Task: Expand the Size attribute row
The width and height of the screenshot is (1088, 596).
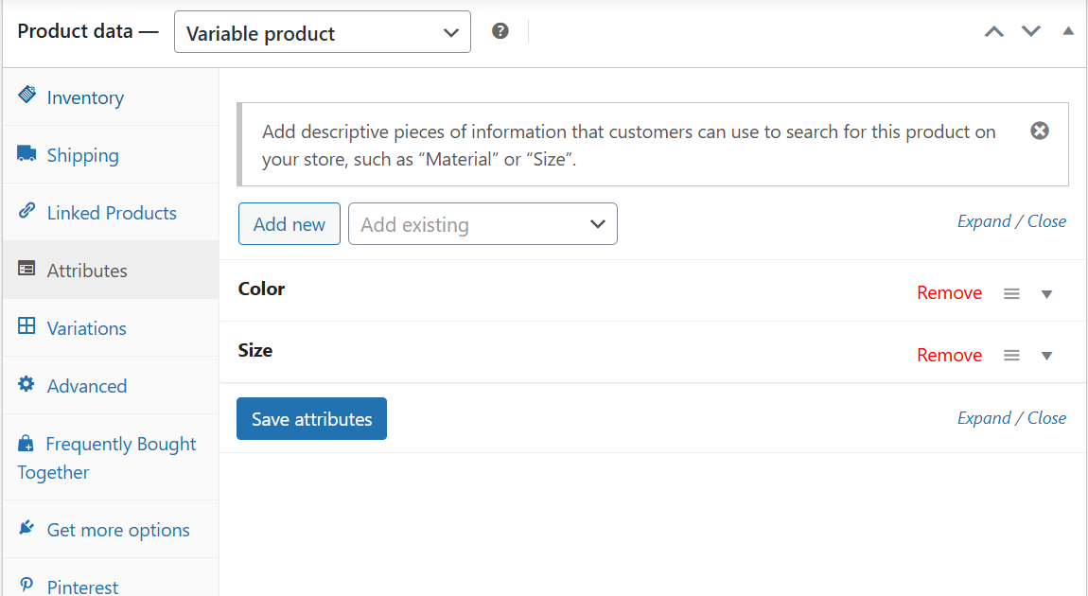Action: click(1047, 356)
